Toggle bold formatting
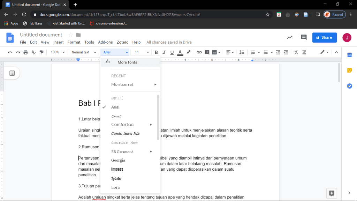This screenshot has height=201, width=357. [x=156, y=52]
